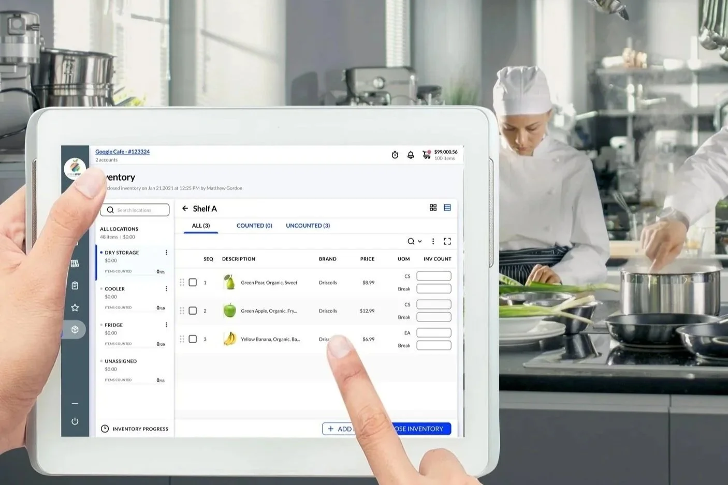This screenshot has width=728, height=485.
Task: Open the catalog books sidebar icon
Action: [x=75, y=263]
